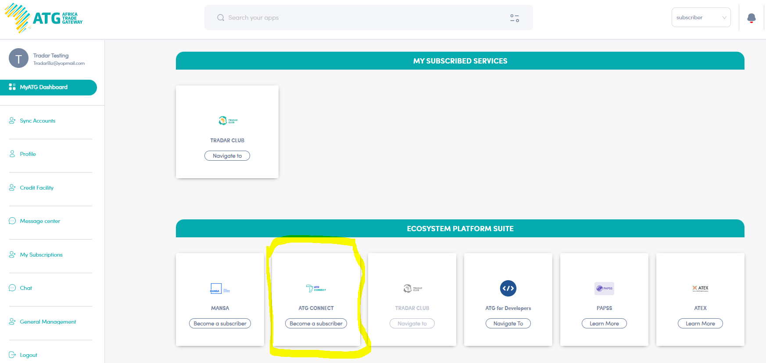This screenshot has height=363, width=766.
Task: Click the Message center bubble icon
Action: pos(12,221)
